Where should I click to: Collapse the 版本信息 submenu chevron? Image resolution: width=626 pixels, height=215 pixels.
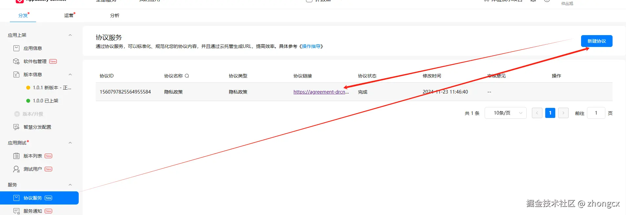click(70, 75)
